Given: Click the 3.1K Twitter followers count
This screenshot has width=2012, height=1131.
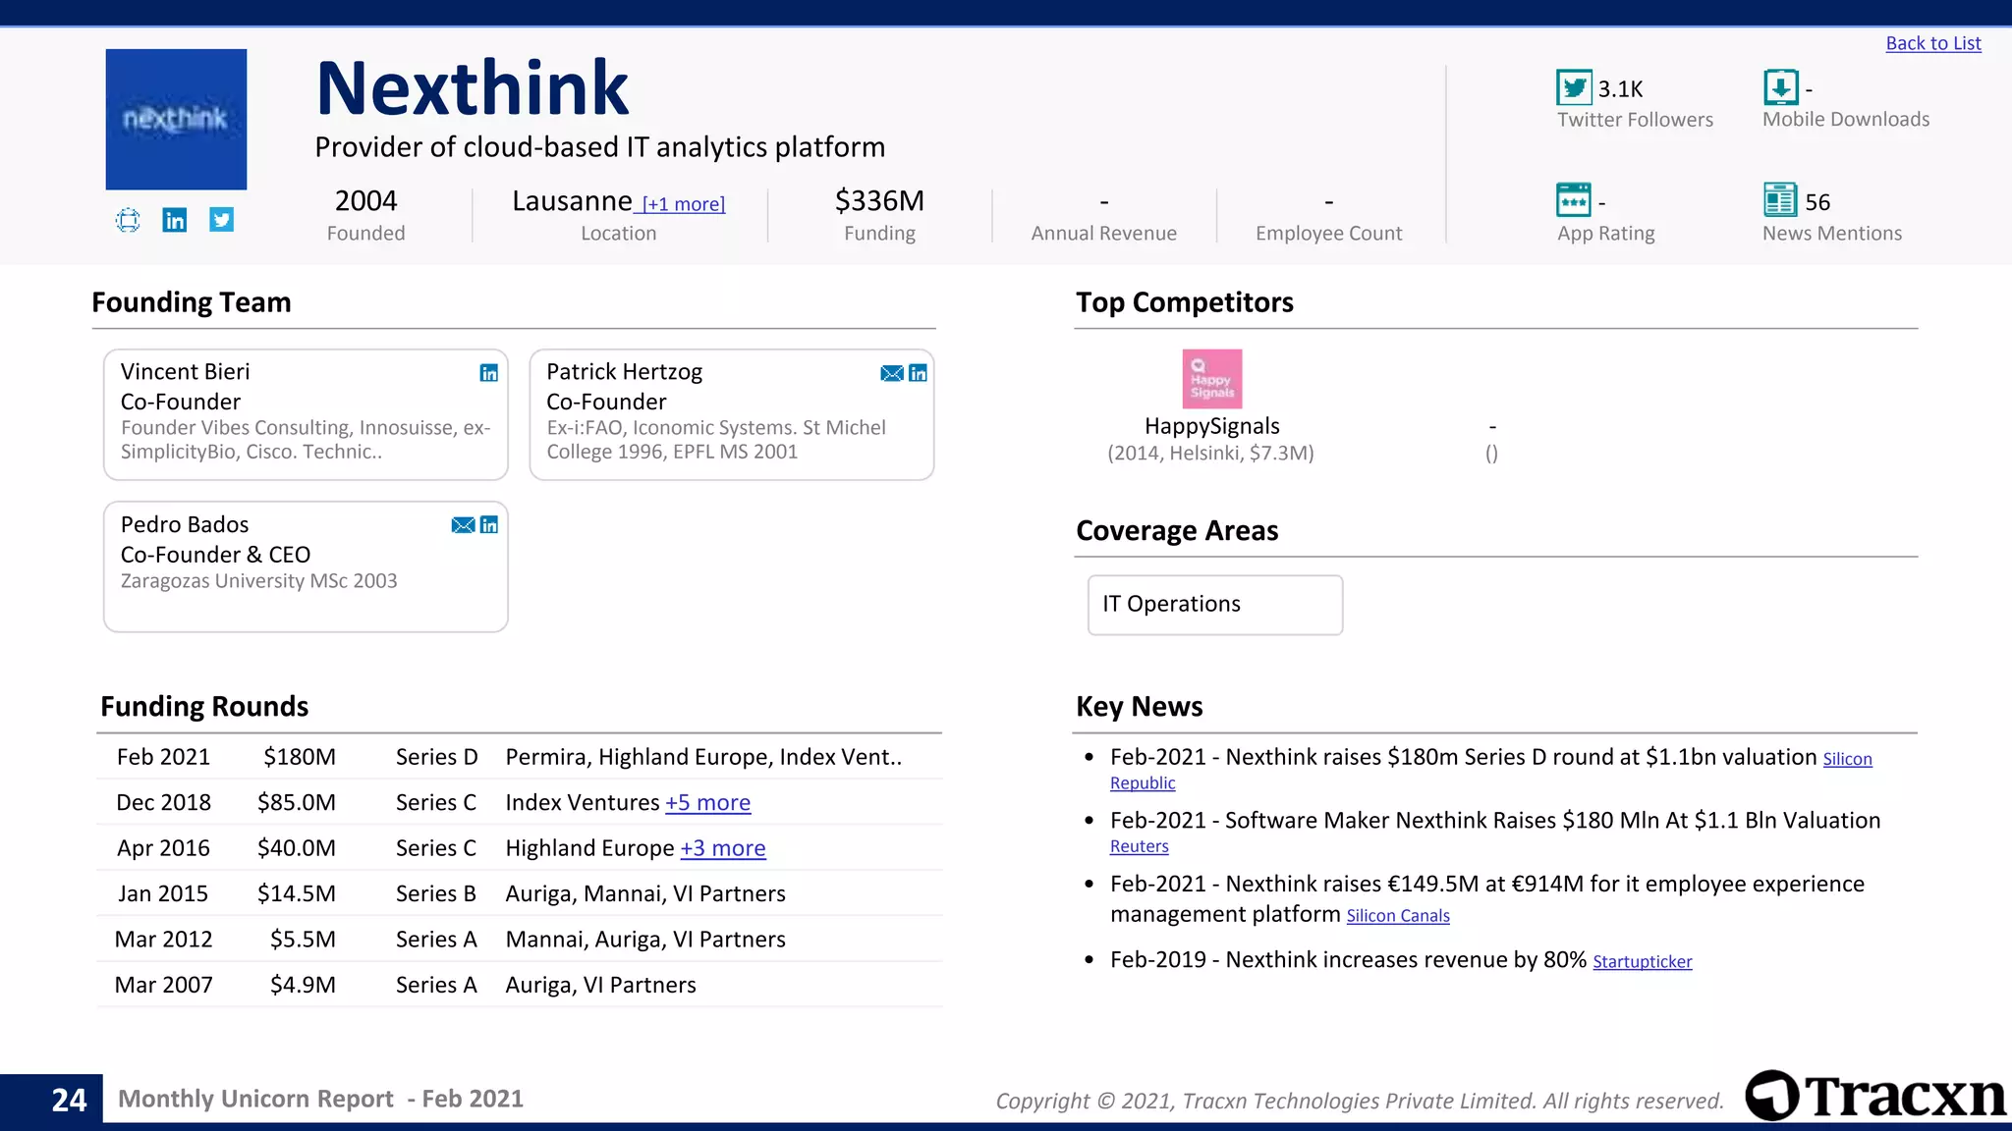Looking at the screenshot, I should 1620,89.
